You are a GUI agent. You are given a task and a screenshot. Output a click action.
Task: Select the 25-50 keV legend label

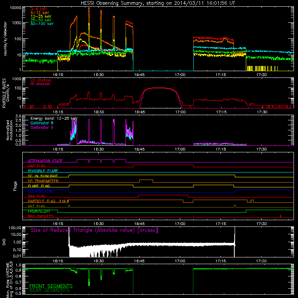point(41,20)
